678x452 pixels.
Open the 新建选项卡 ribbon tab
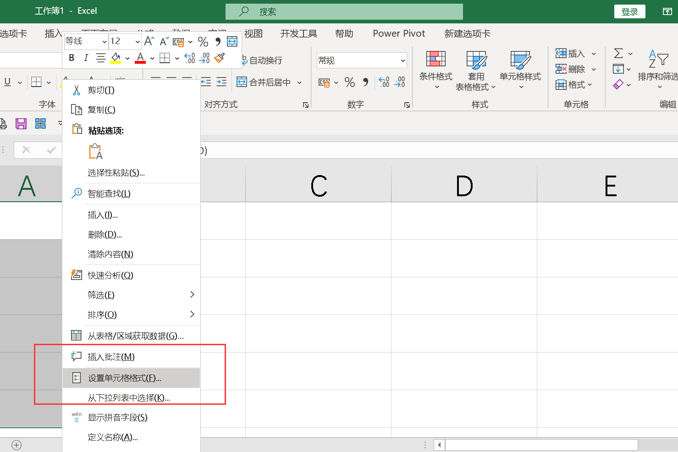click(x=467, y=33)
